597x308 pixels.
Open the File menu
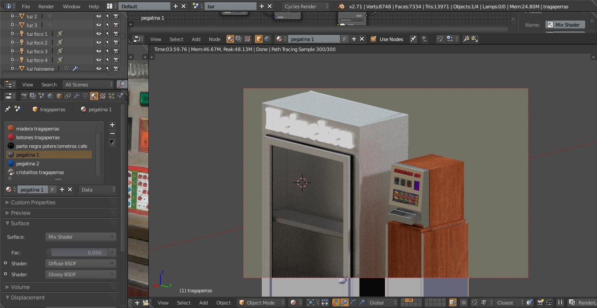[26, 6]
